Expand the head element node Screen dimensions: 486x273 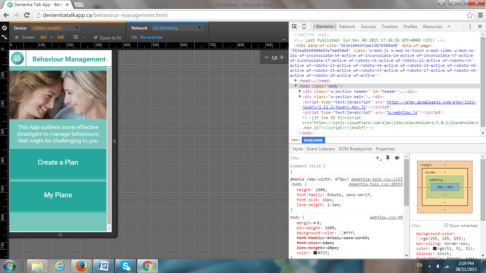coord(296,81)
